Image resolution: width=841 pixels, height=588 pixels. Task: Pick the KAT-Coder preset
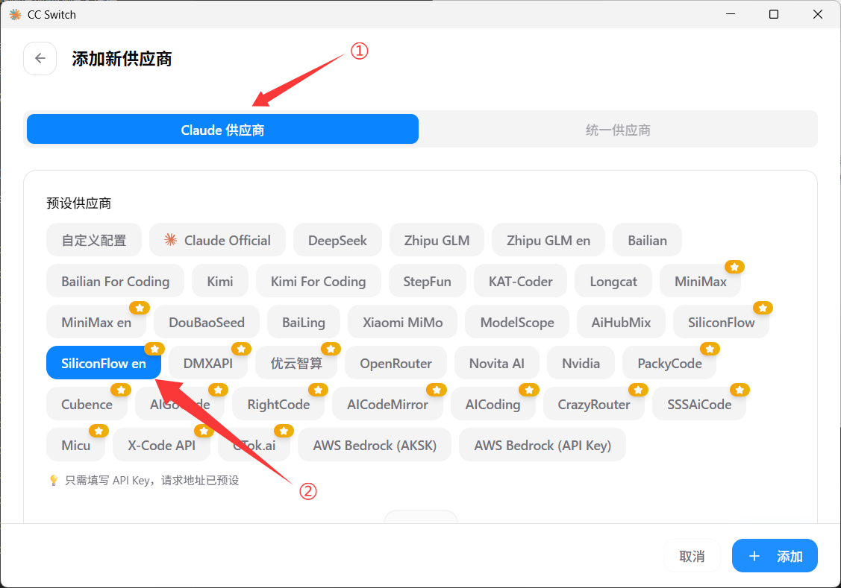[520, 281]
